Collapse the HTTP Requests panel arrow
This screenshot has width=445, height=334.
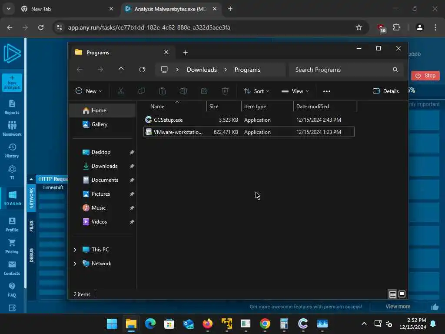(31, 179)
